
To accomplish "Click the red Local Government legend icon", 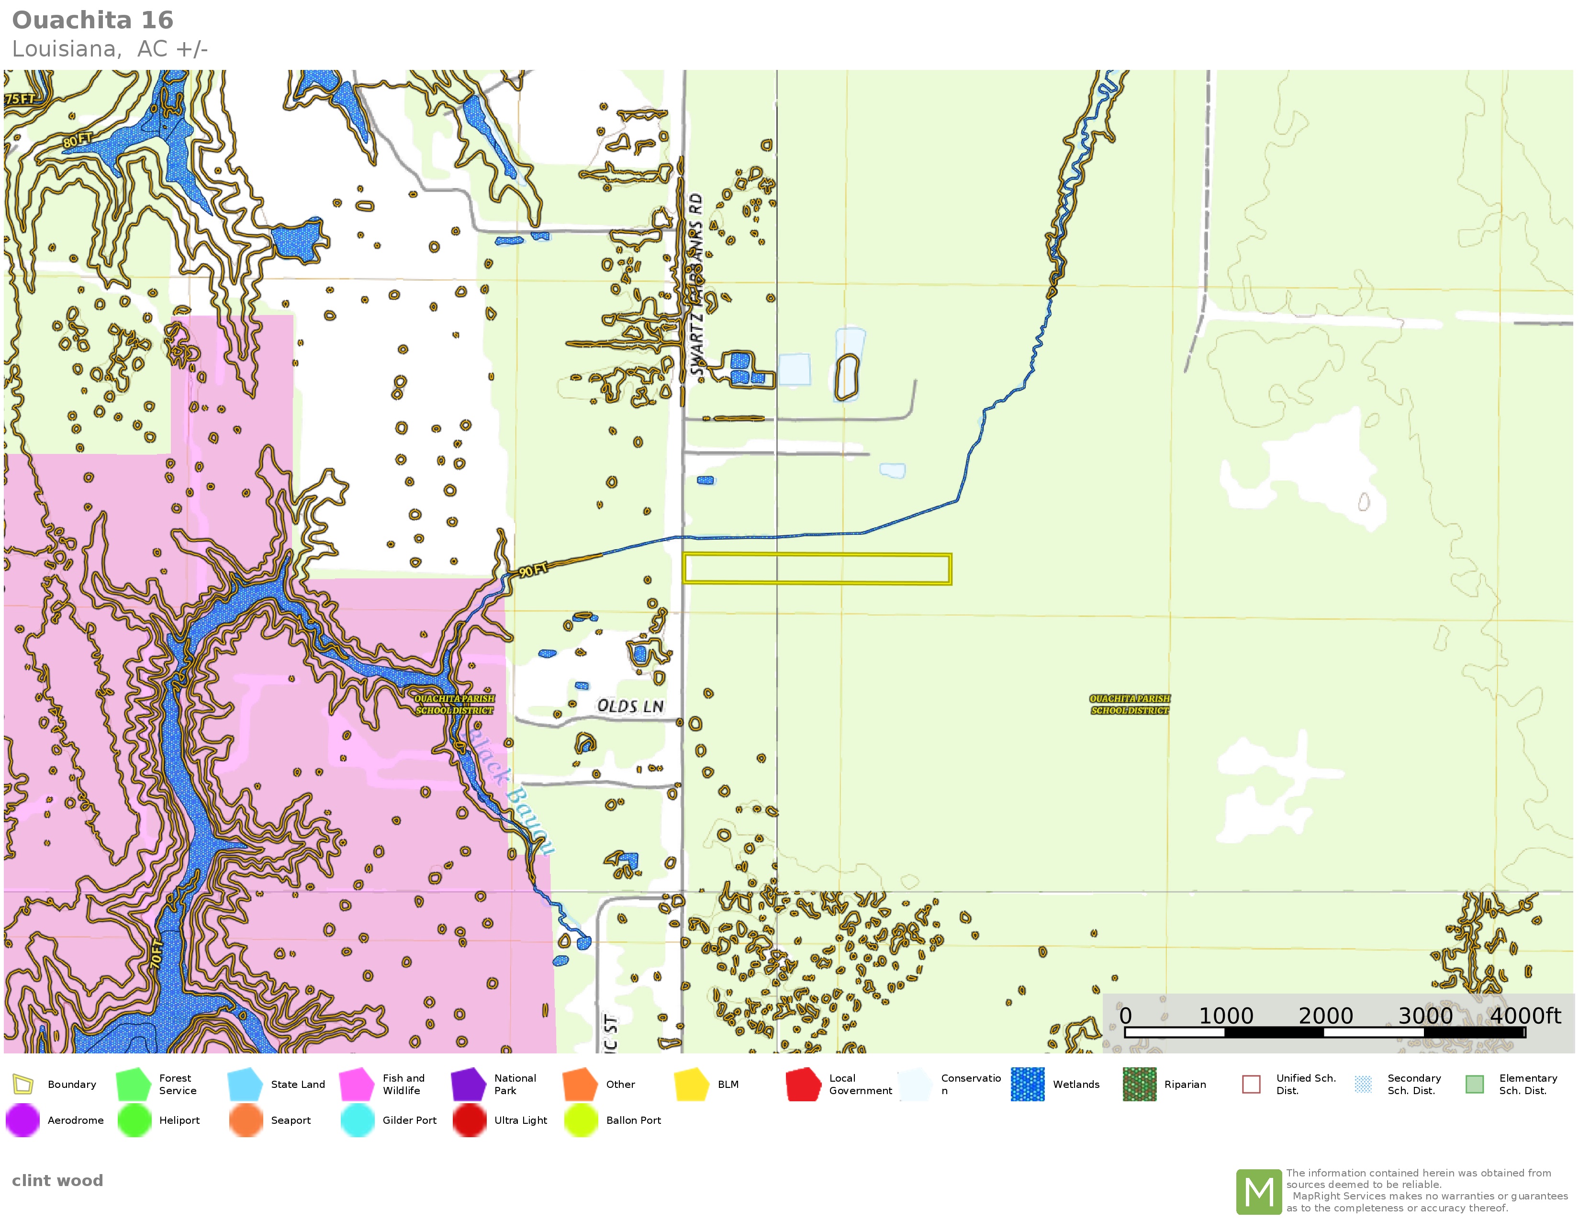I will (x=803, y=1084).
